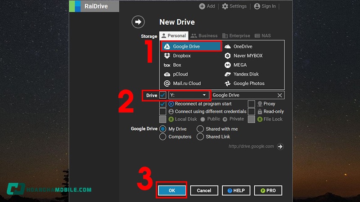Switch to the Business storage tab

204,36
